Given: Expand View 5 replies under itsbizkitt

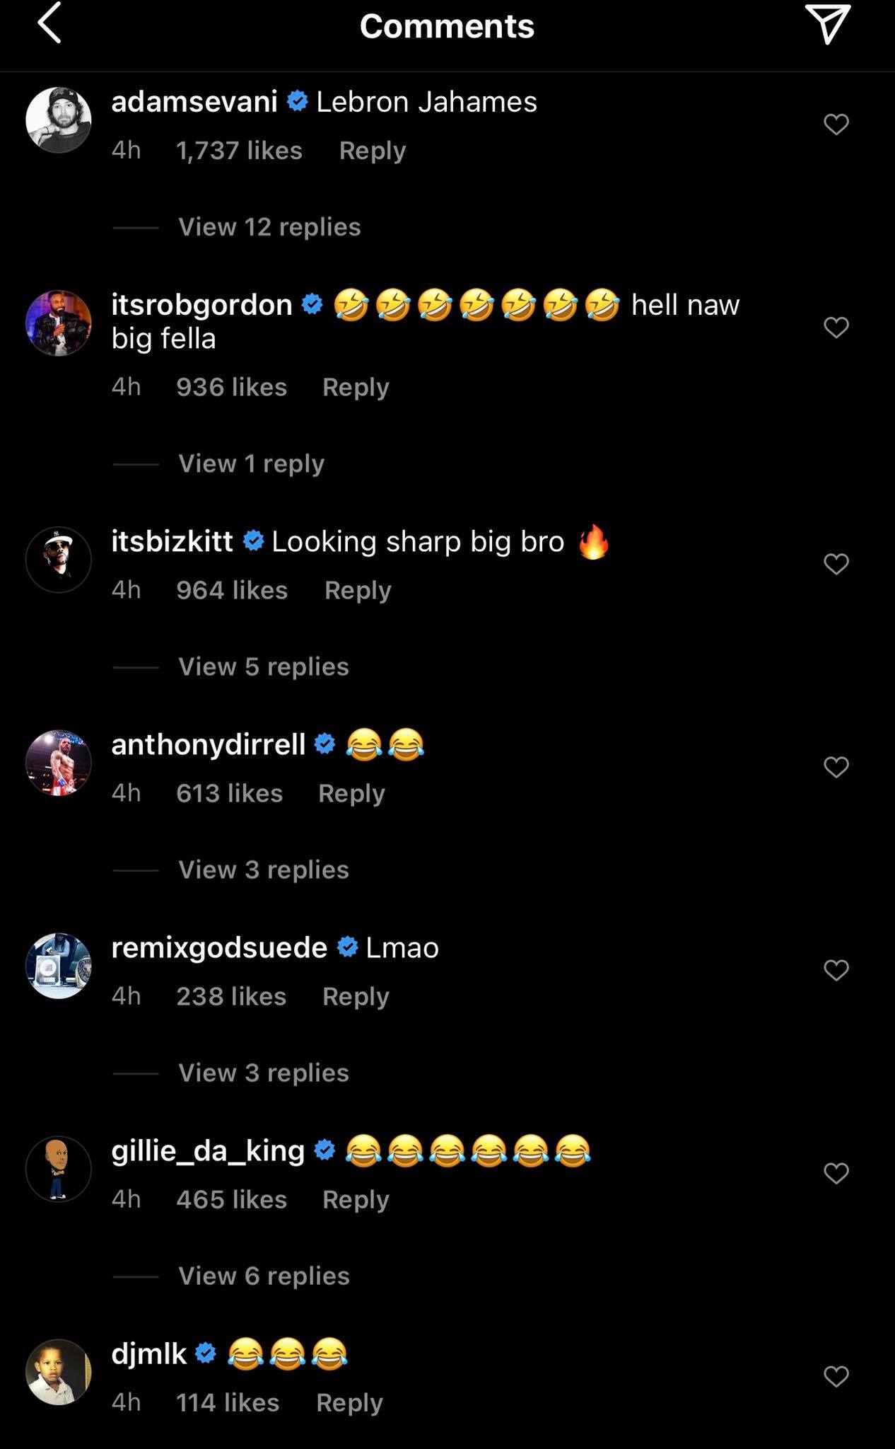Looking at the screenshot, I should coord(264,667).
